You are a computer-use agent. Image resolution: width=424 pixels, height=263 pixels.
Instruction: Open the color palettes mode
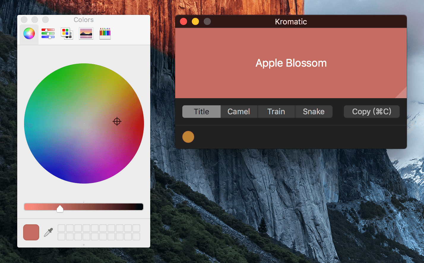point(67,33)
